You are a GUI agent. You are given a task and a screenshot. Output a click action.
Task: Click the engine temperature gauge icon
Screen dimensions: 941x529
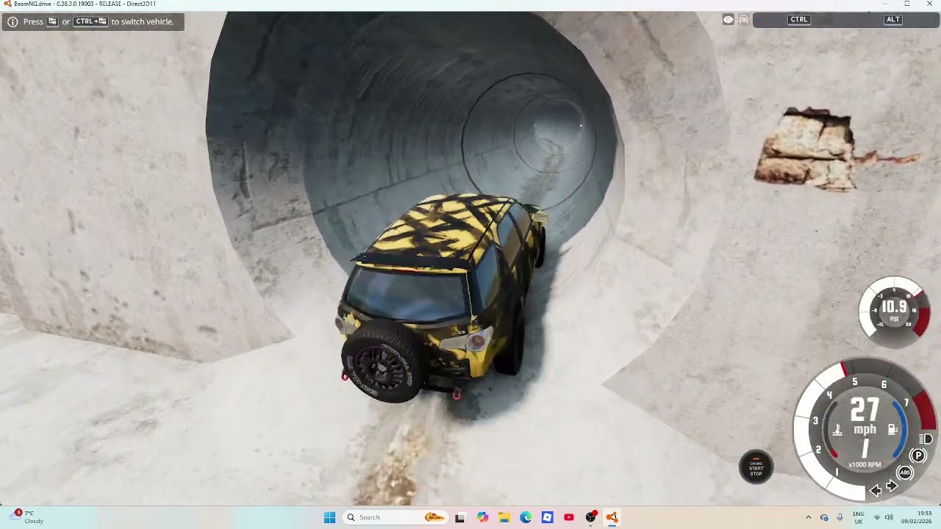837,430
